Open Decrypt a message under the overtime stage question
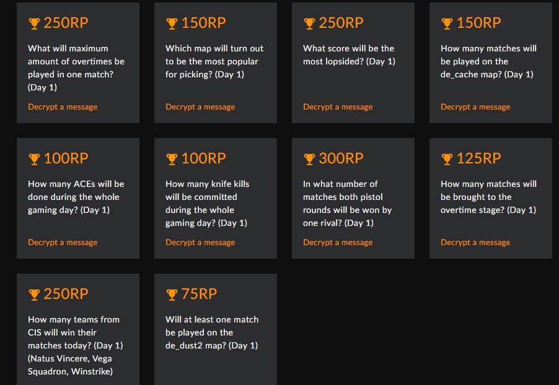Viewport: 559px width, 385px height. (475, 243)
